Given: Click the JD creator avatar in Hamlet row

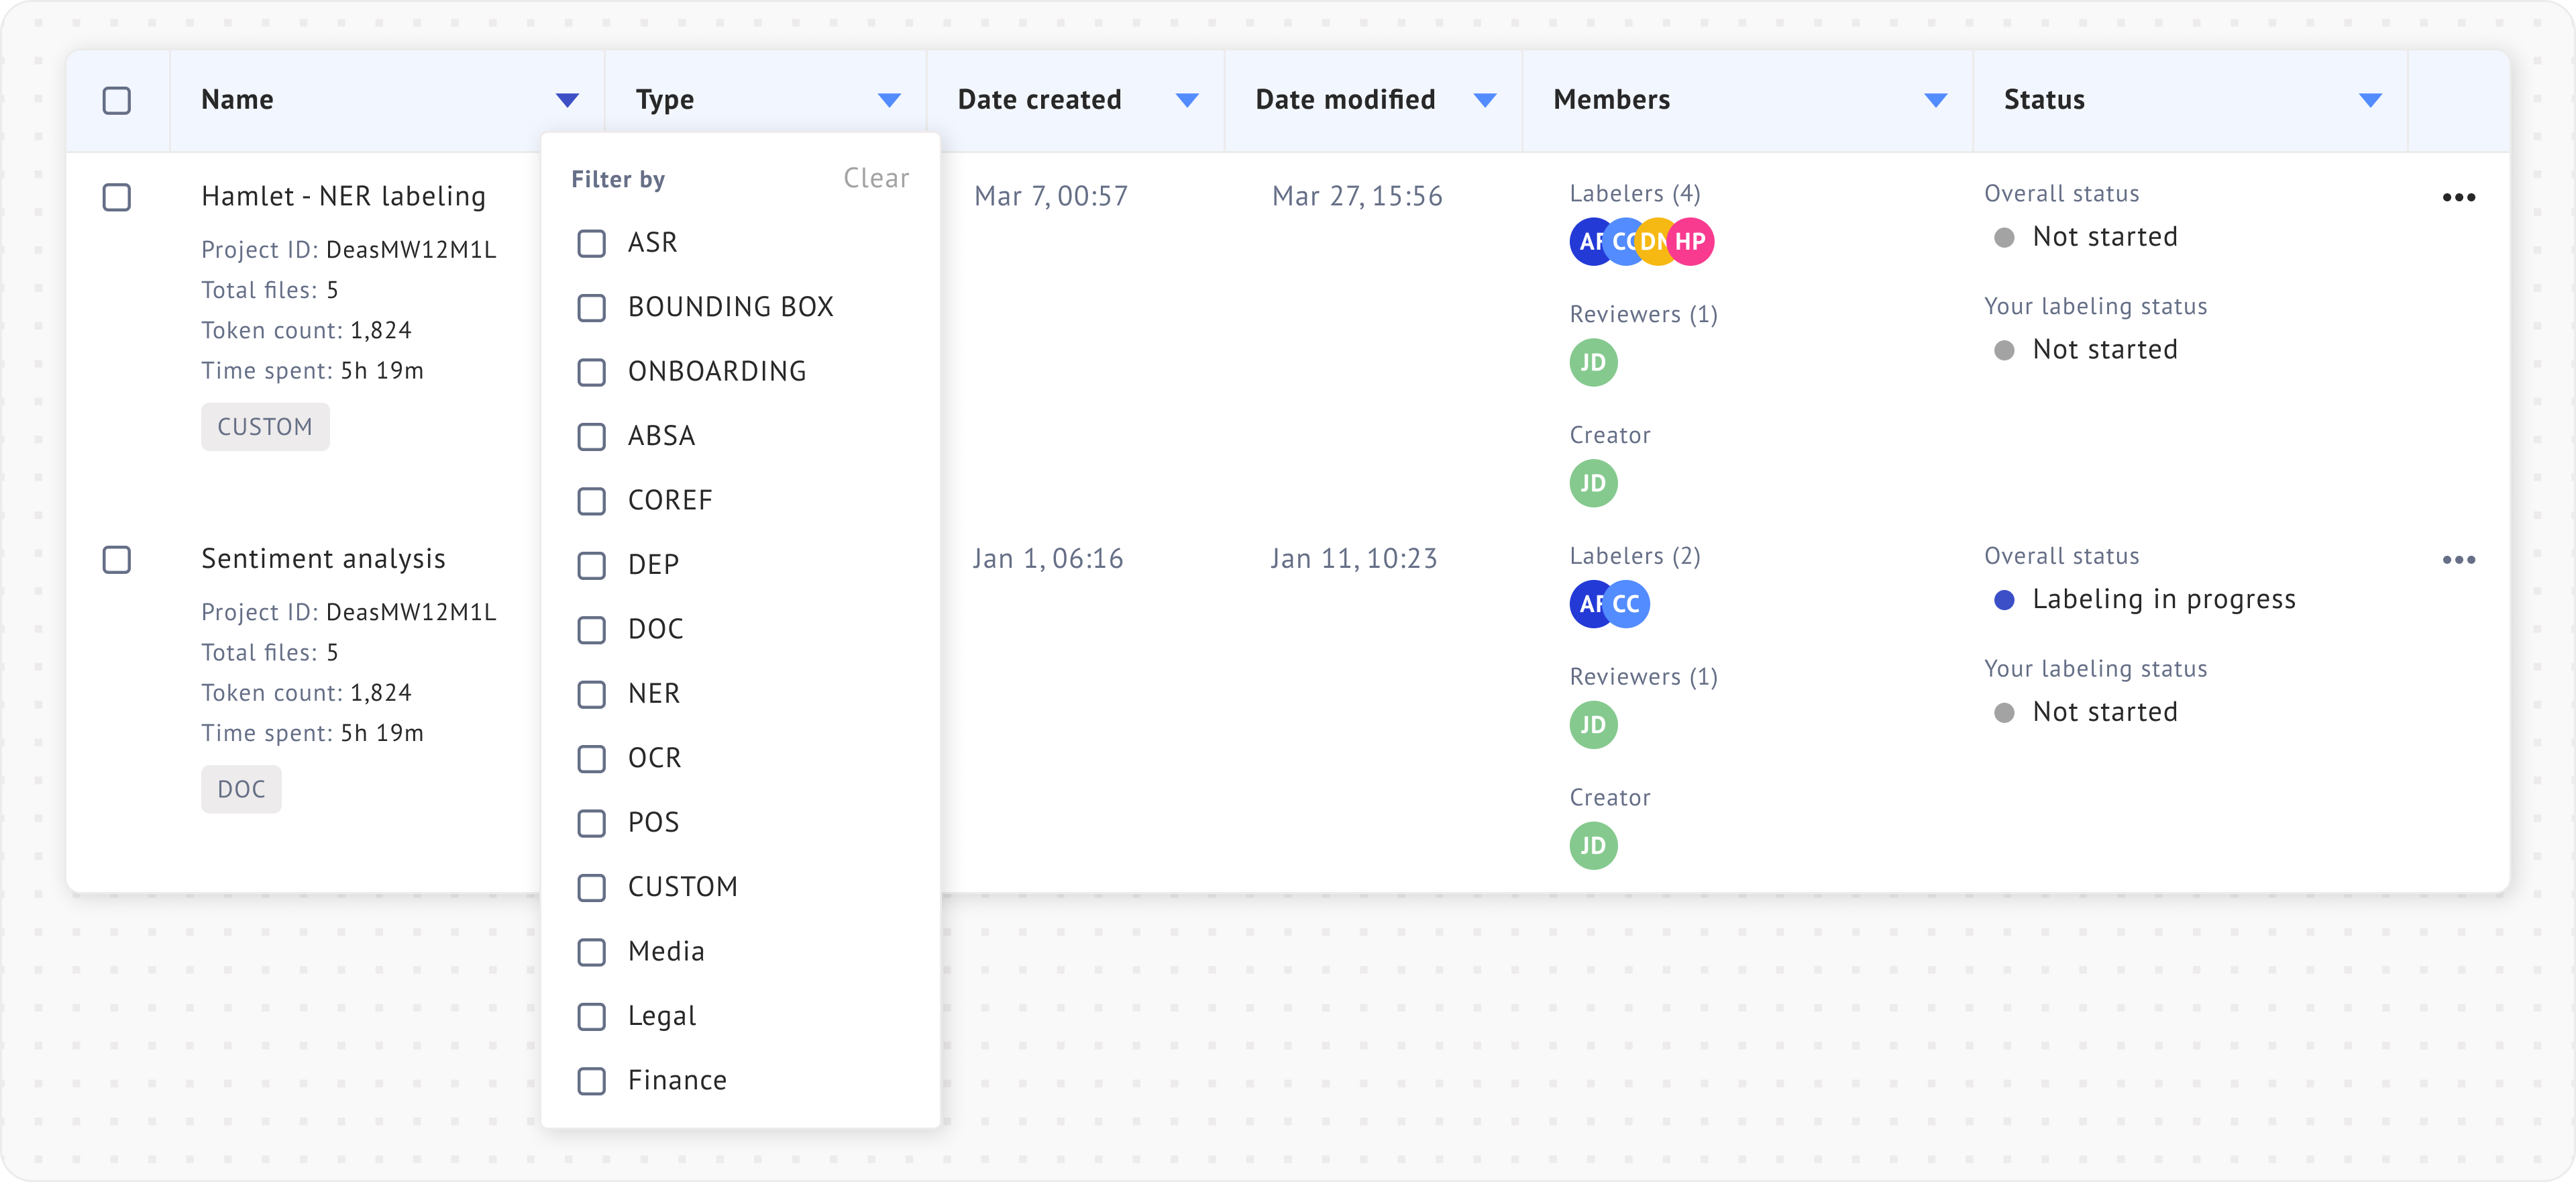Looking at the screenshot, I should pyautogui.click(x=1593, y=483).
